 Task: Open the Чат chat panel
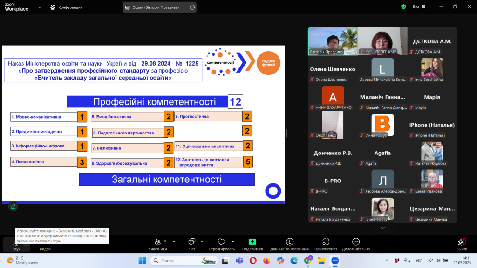[x=192, y=245]
